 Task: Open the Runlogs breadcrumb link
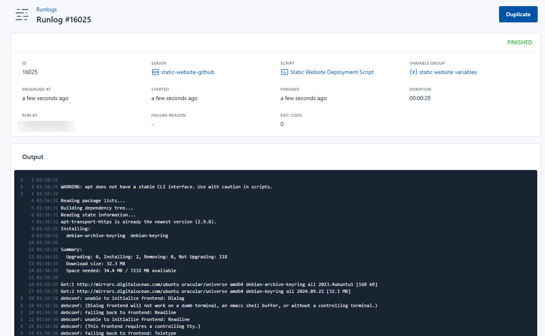(46, 9)
